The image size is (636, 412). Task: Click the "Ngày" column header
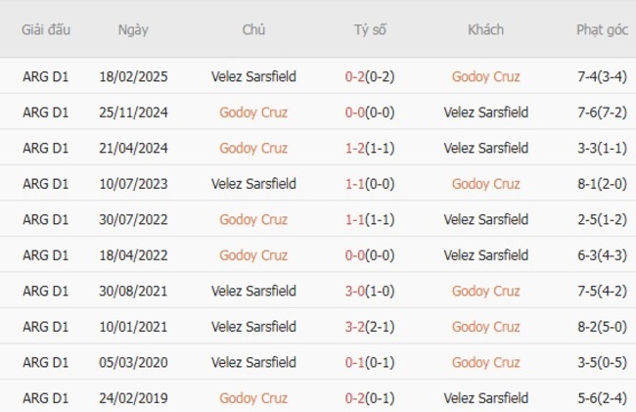click(133, 29)
